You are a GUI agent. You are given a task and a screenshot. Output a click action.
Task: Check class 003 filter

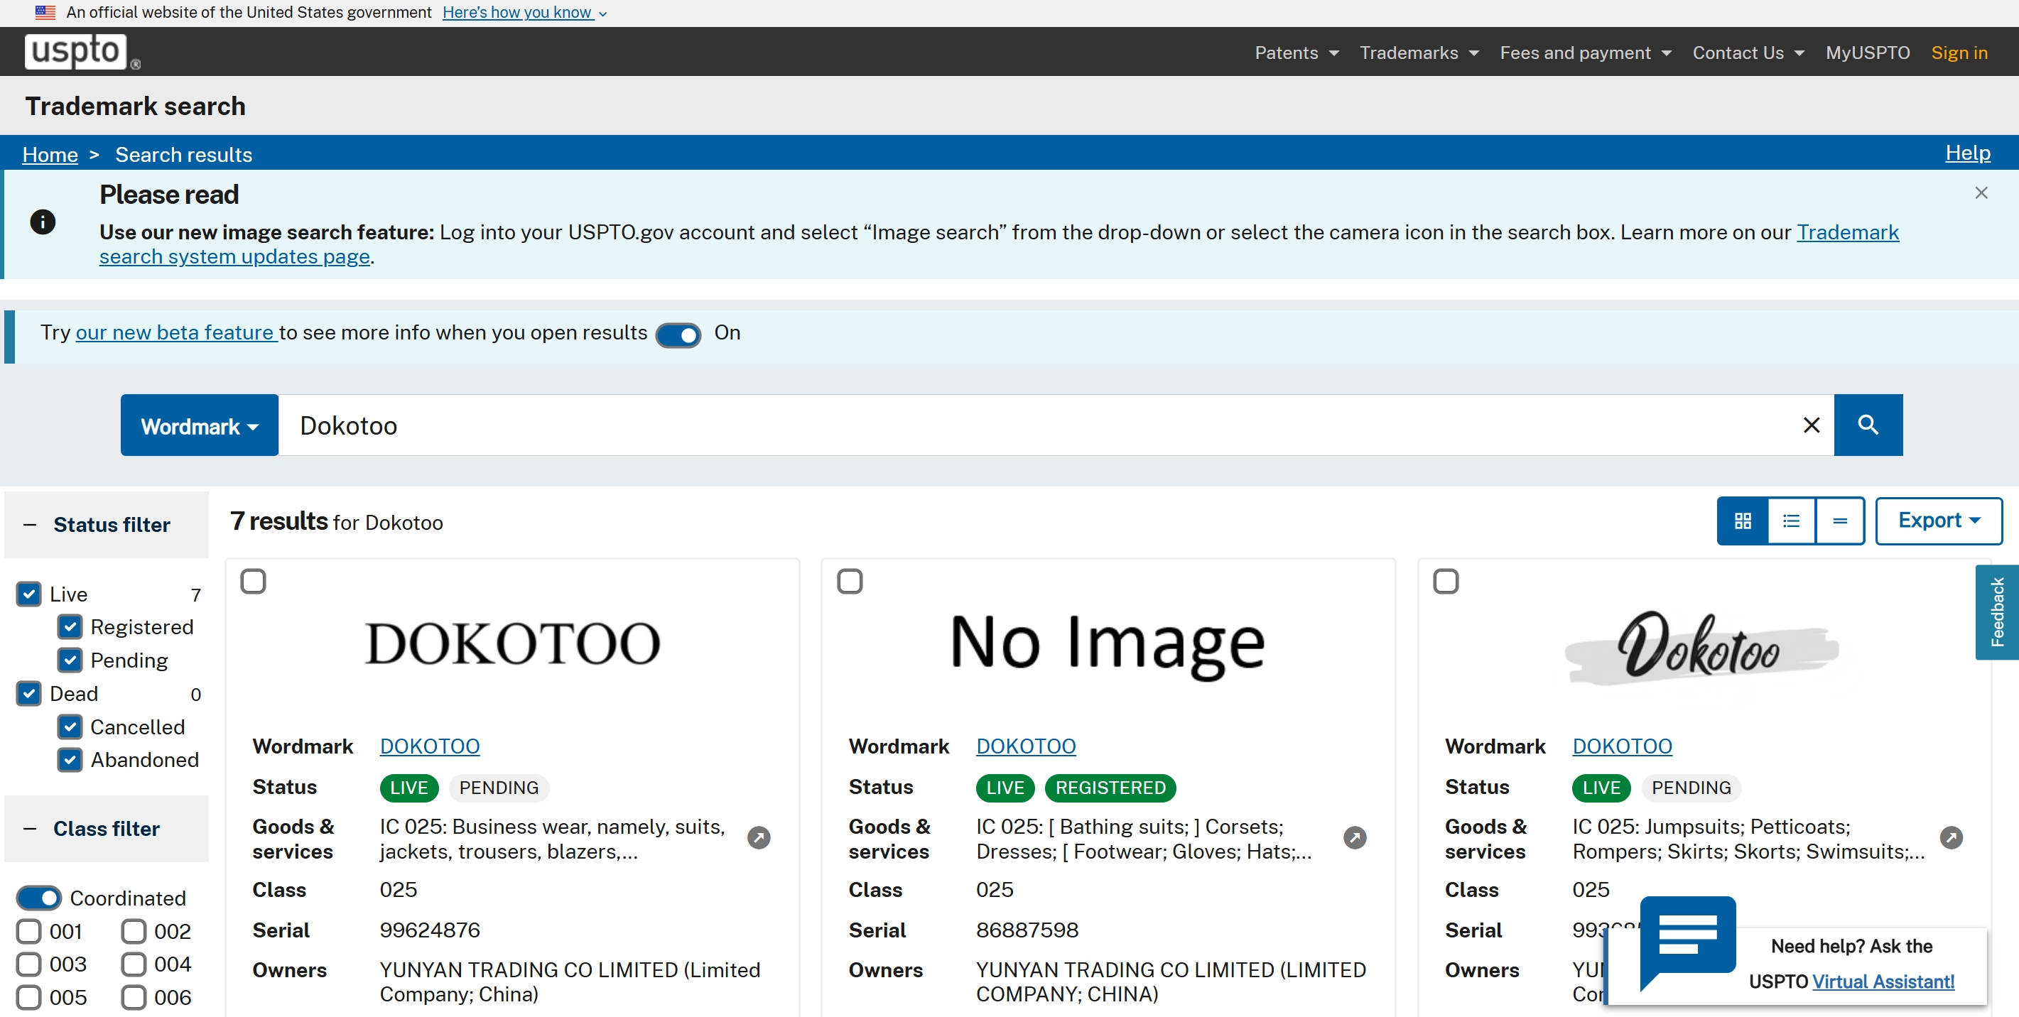(29, 964)
